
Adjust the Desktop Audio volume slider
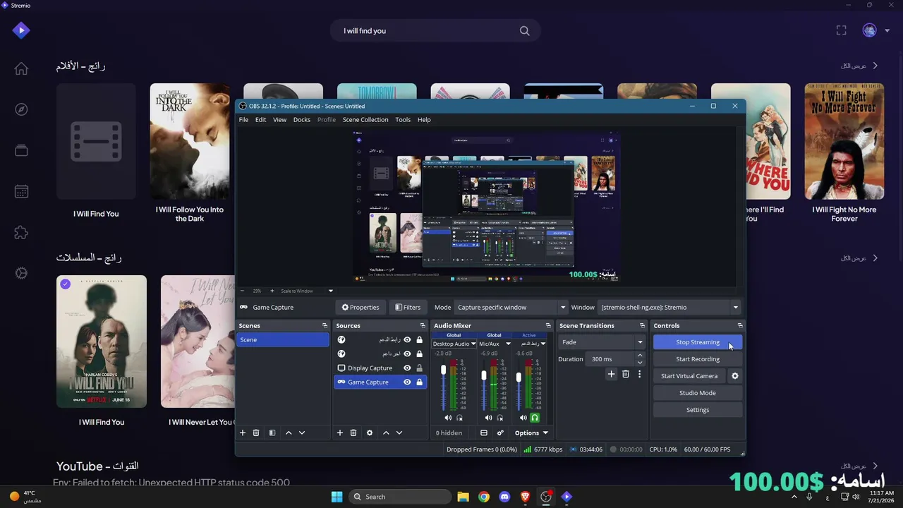tap(443, 370)
